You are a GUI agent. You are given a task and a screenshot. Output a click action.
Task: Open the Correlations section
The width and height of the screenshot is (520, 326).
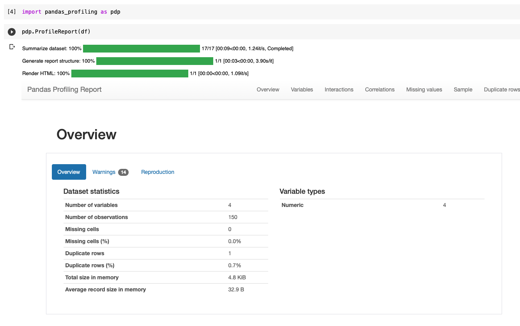tap(379, 89)
